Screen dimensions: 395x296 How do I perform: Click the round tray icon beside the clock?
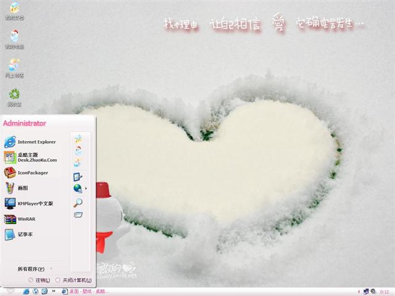coord(373,292)
